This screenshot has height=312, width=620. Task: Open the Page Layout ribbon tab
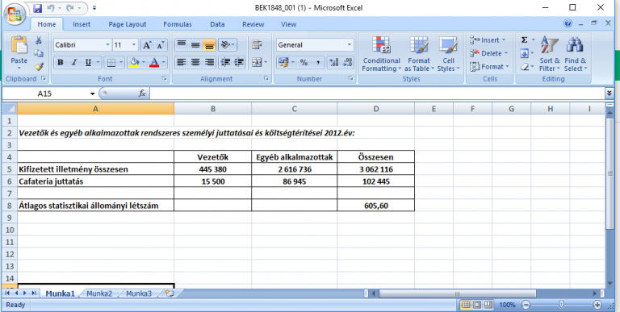[128, 24]
